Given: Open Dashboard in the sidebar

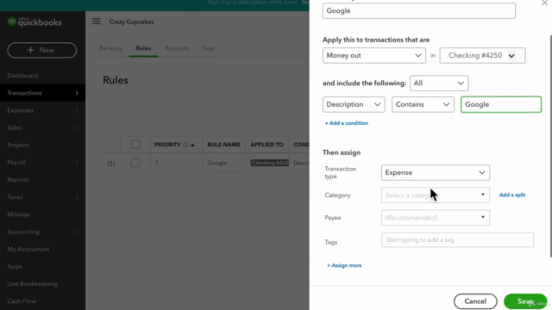Looking at the screenshot, I should coord(22,76).
